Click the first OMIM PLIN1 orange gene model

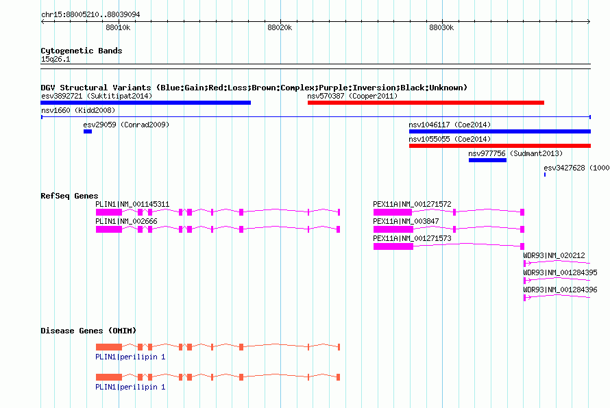click(x=218, y=346)
